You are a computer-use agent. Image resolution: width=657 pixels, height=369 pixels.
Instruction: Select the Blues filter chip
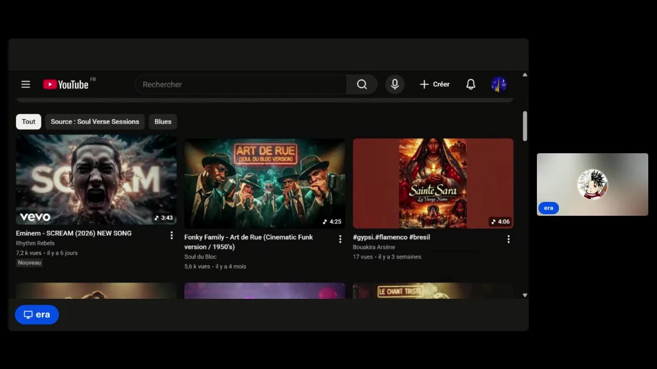(x=163, y=121)
